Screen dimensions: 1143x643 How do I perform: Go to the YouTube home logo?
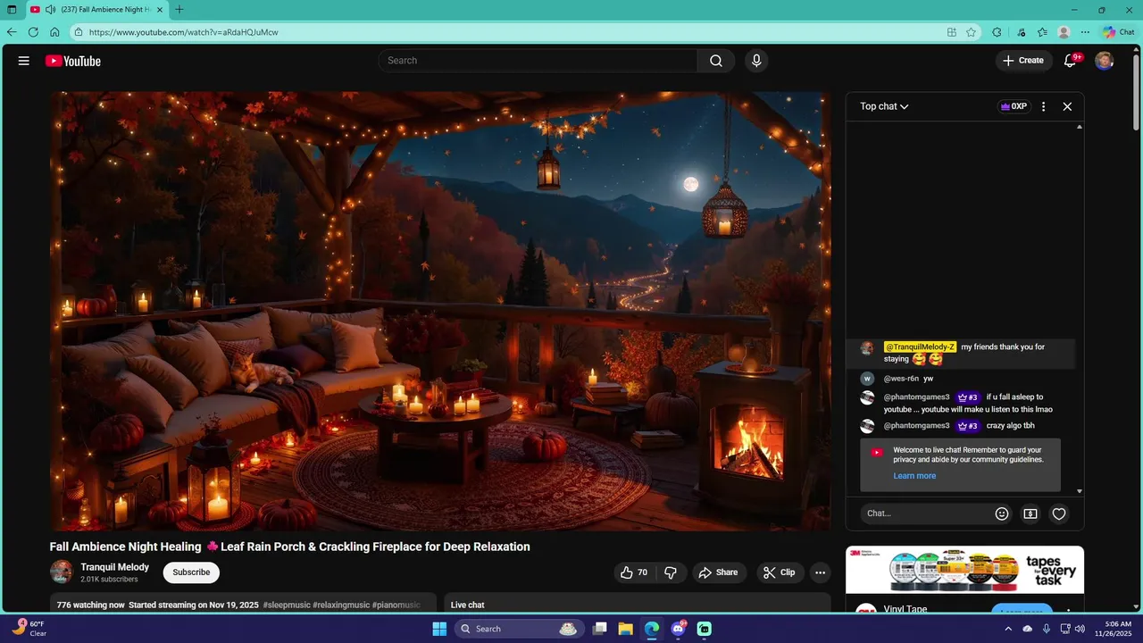tap(73, 61)
